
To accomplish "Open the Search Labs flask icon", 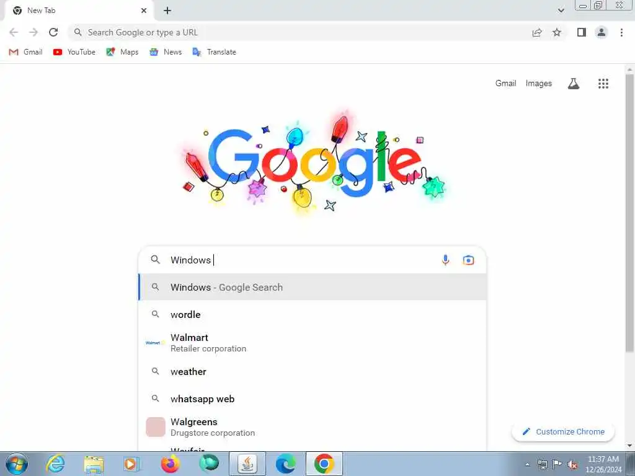I will 574,84.
